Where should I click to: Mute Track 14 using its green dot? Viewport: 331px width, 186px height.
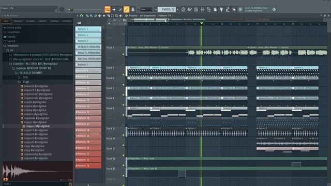click(x=124, y=165)
